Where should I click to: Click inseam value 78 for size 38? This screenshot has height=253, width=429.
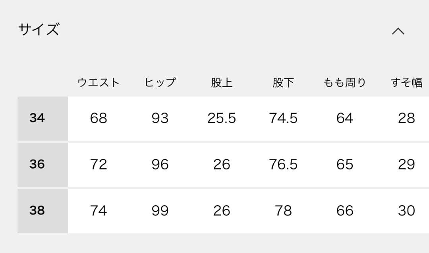pyautogui.click(x=283, y=210)
